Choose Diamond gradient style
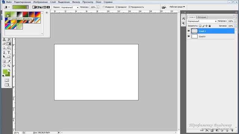The width and height of the screenshot is (239, 134). (x=48, y=7)
